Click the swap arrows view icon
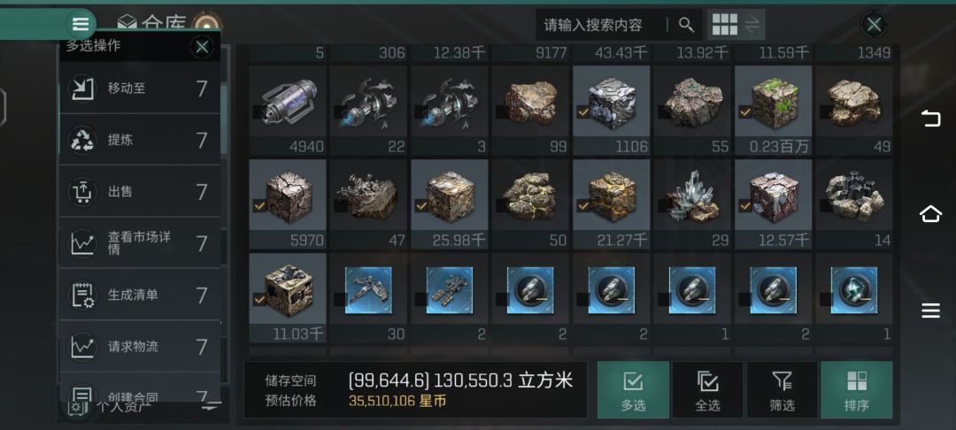956x430 pixels. [752, 25]
